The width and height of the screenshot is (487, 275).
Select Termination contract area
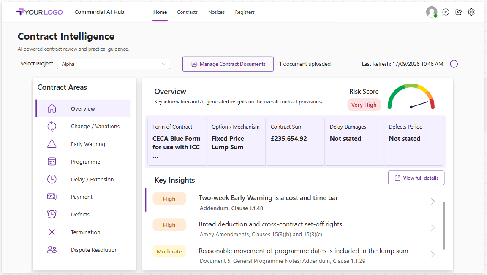coord(83,232)
